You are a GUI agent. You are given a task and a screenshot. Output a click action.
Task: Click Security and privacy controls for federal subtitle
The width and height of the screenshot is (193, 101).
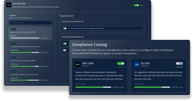pos(36,7)
